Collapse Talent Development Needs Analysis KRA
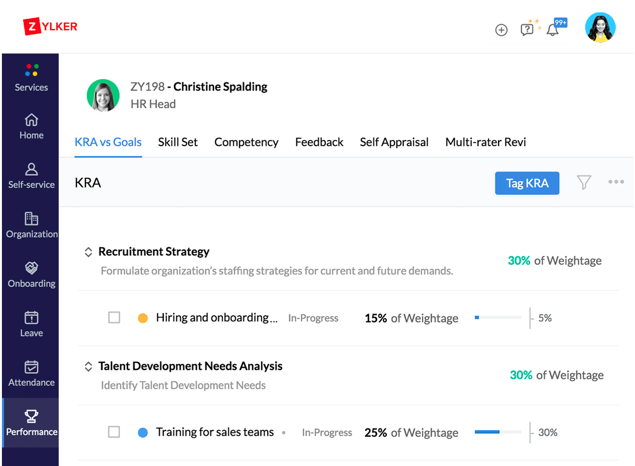The image size is (635, 466). click(88, 366)
